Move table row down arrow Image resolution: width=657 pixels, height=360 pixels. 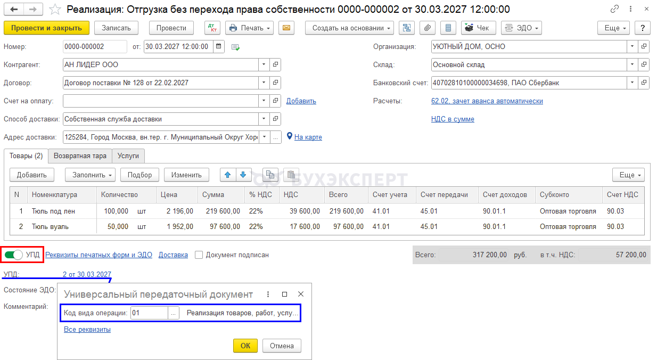tap(243, 175)
